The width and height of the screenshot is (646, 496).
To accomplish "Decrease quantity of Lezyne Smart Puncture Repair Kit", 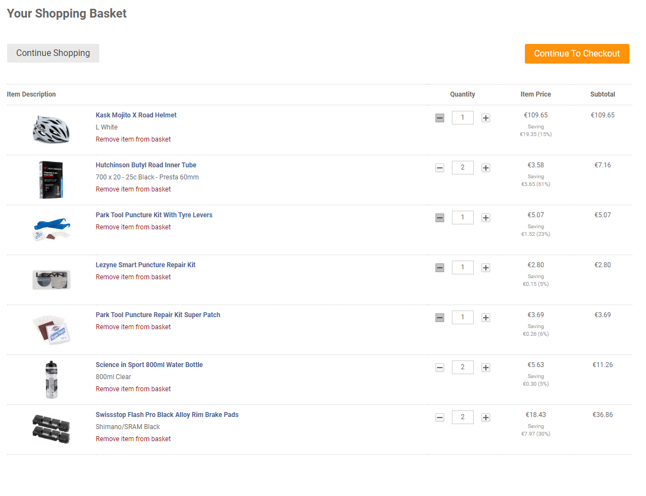I will pyautogui.click(x=440, y=268).
